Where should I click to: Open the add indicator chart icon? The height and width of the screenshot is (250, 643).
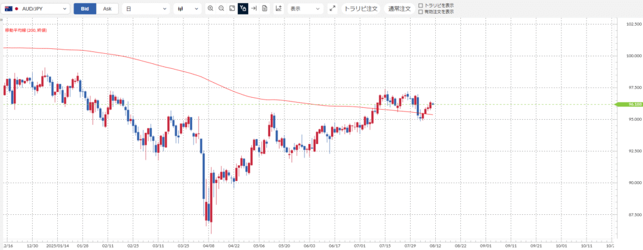278,9
